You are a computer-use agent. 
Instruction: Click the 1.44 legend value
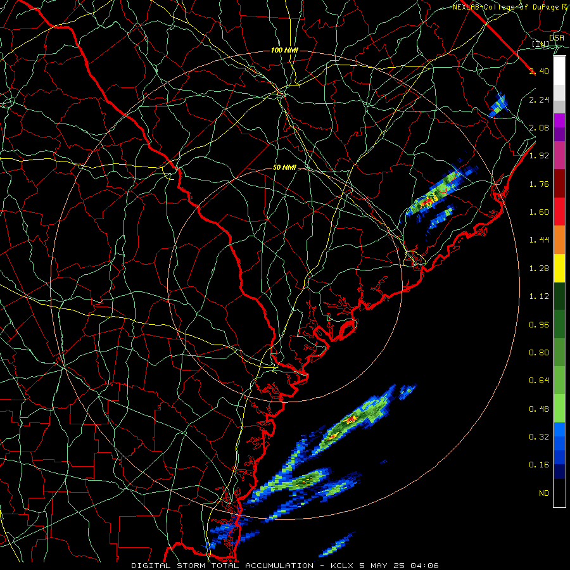[539, 240]
